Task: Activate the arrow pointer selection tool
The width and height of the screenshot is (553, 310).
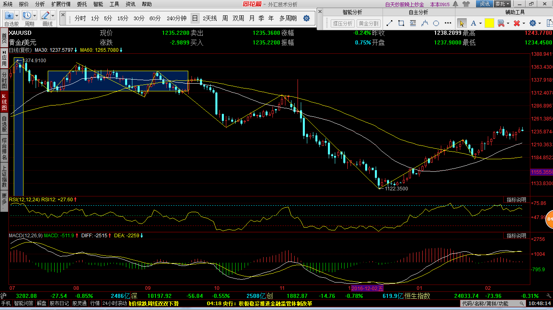Action: tap(462, 23)
